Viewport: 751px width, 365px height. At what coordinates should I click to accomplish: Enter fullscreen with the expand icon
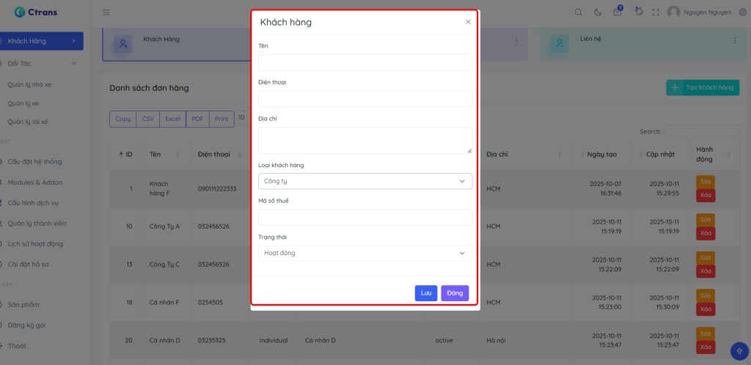point(656,12)
